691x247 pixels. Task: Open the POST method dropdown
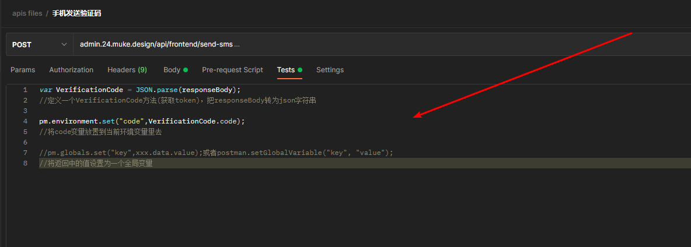pyautogui.click(x=40, y=44)
